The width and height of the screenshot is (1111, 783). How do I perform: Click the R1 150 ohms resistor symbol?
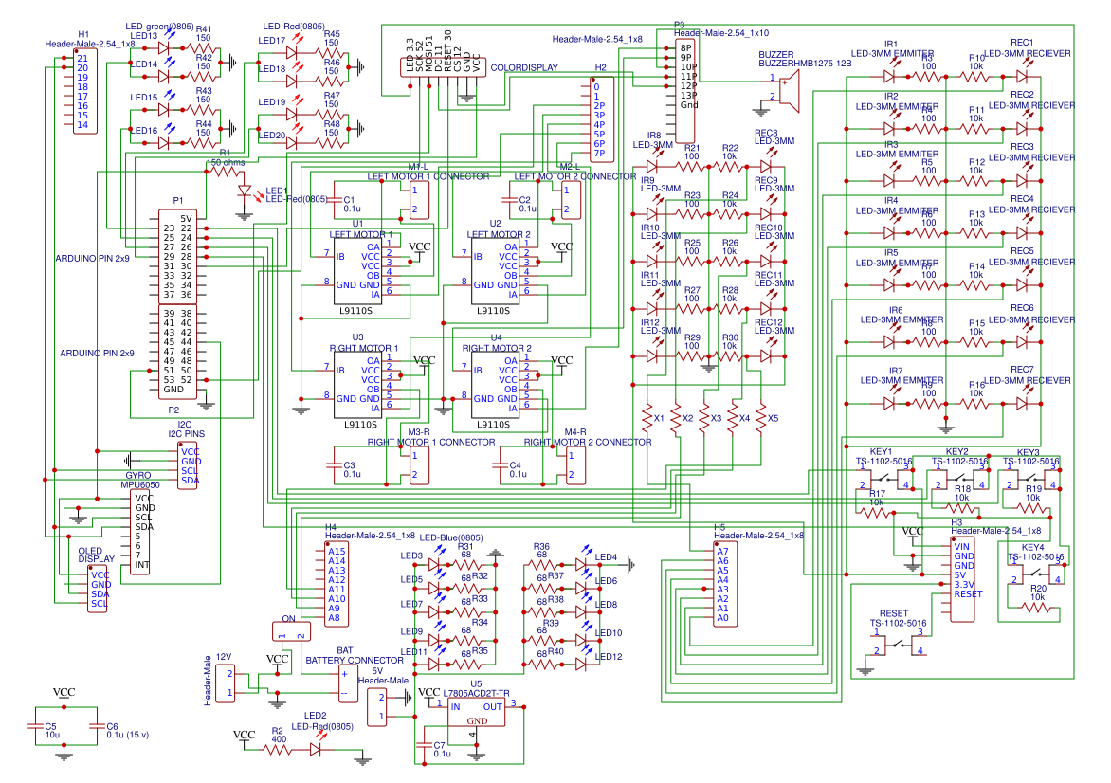226,172
